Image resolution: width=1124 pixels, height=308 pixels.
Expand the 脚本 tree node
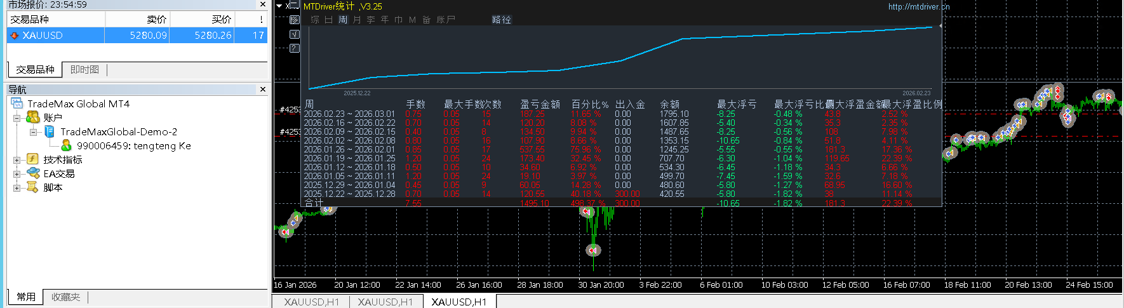coord(17,188)
